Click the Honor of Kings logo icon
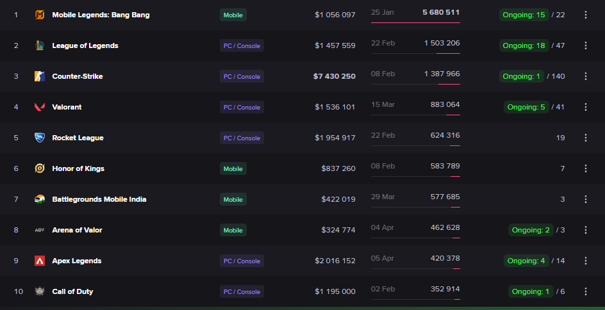Image resolution: width=605 pixels, height=310 pixels. [x=39, y=168]
